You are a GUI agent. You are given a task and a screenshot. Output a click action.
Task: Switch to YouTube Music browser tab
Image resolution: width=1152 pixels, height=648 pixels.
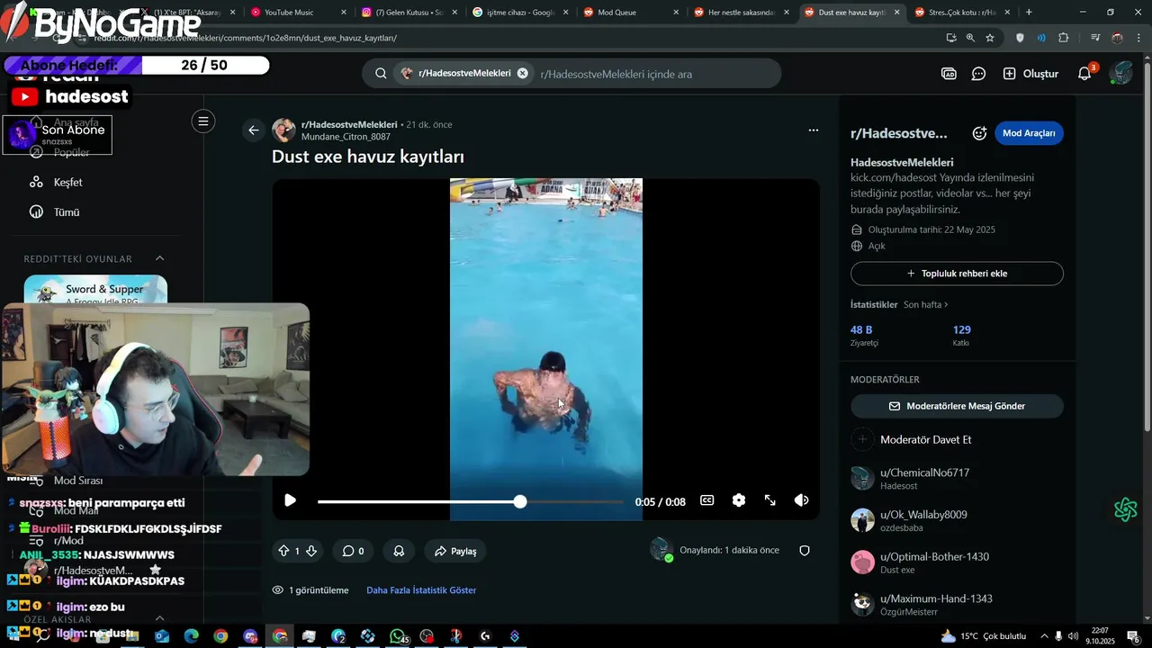pyautogui.click(x=298, y=13)
